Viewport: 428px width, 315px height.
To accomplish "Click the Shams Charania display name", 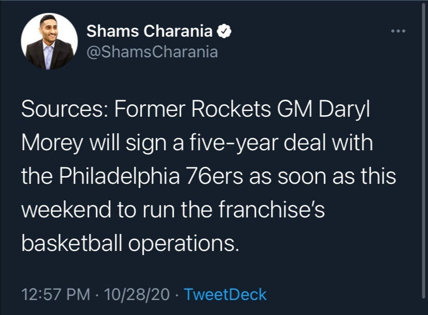I will tap(149, 31).
